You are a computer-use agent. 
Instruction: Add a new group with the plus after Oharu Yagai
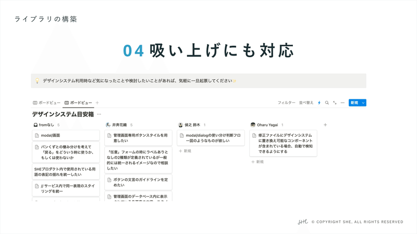pyautogui.click(x=325, y=125)
